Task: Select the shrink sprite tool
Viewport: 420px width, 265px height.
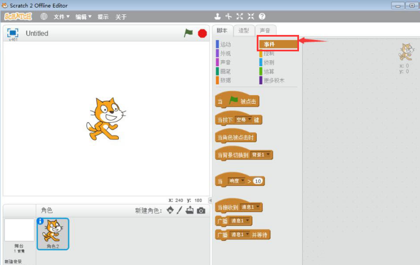Action: [251, 16]
